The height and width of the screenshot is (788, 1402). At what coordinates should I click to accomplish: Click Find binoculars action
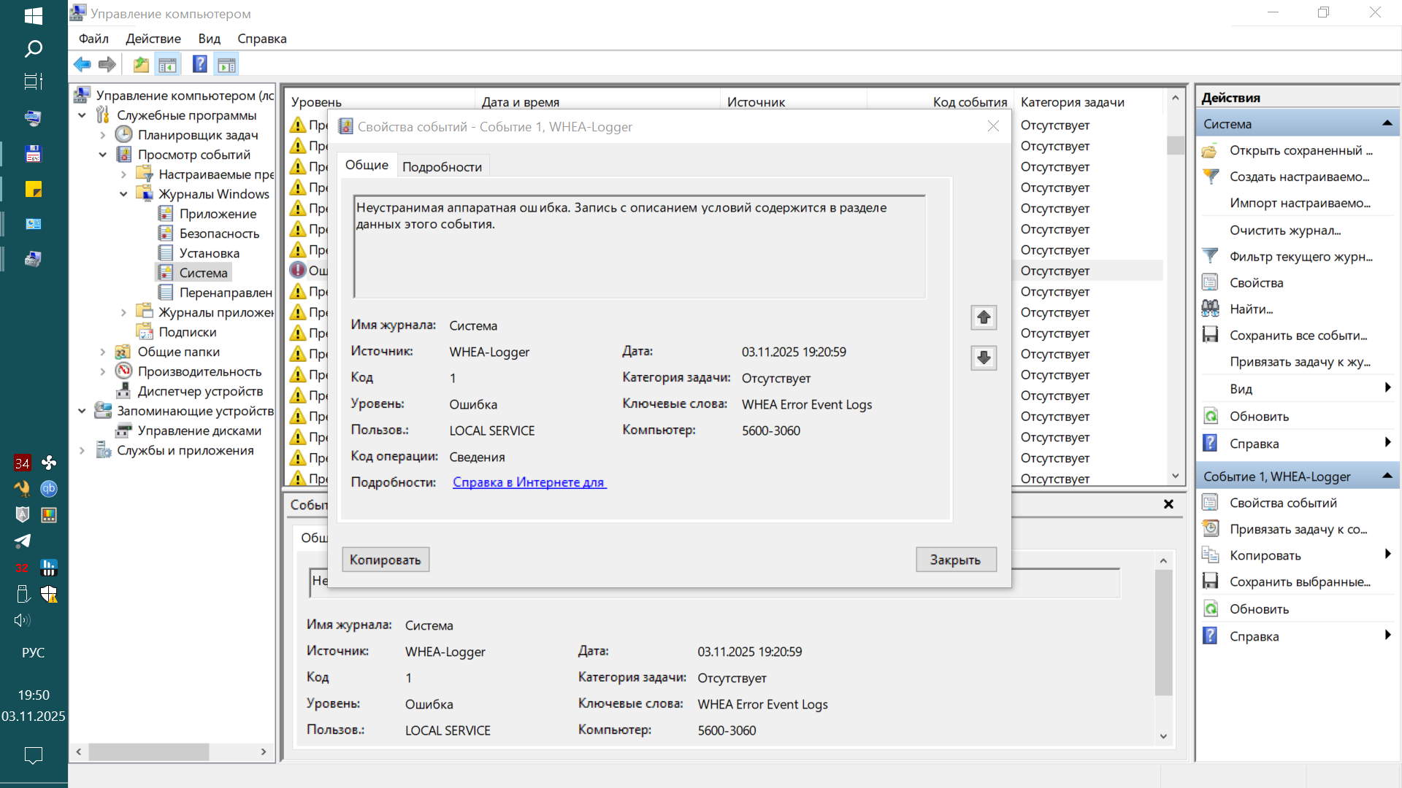pyautogui.click(x=1250, y=309)
